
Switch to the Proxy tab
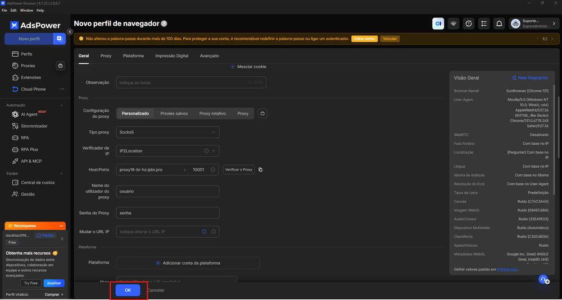click(106, 56)
